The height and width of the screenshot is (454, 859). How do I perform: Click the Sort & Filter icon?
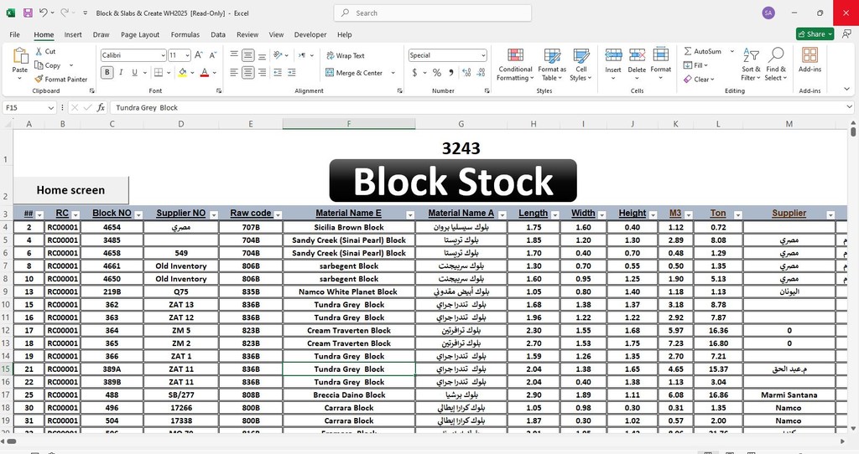coord(751,63)
